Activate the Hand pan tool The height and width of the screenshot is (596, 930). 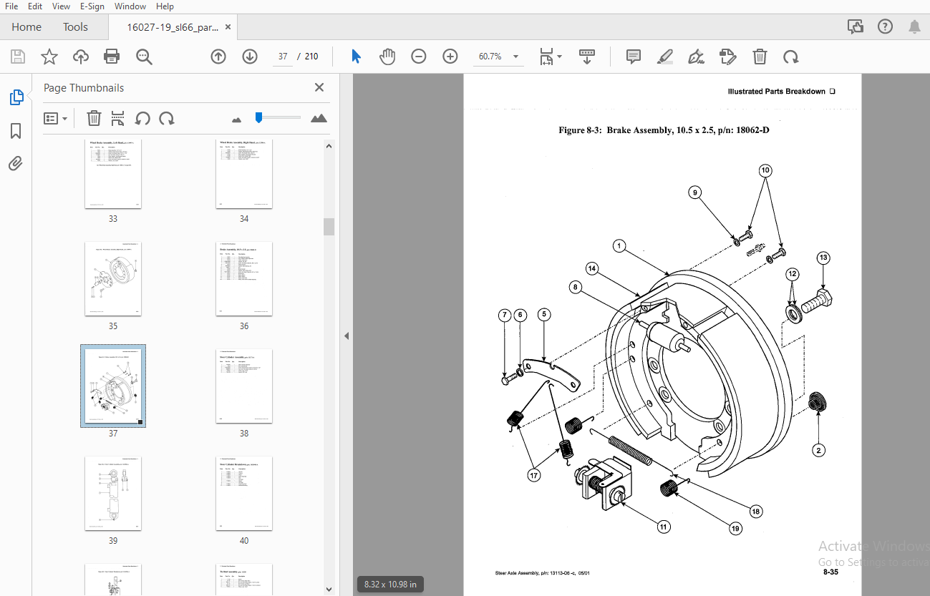(x=387, y=57)
